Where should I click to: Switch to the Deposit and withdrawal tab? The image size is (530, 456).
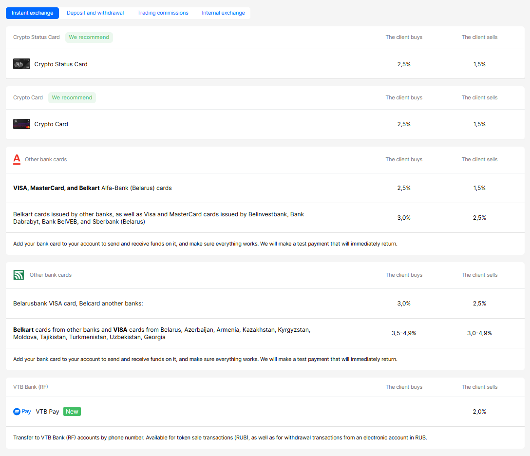pyautogui.click(x=95, y=13)
